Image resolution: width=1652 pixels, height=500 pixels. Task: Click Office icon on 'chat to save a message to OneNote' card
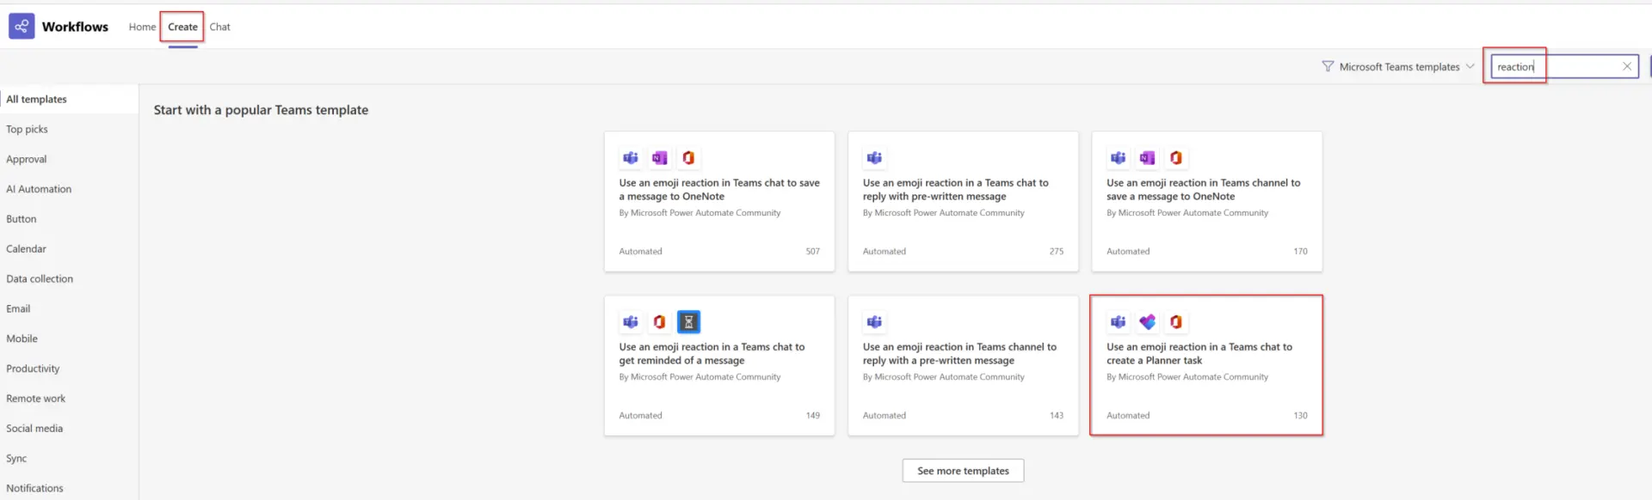coord(688,157)
